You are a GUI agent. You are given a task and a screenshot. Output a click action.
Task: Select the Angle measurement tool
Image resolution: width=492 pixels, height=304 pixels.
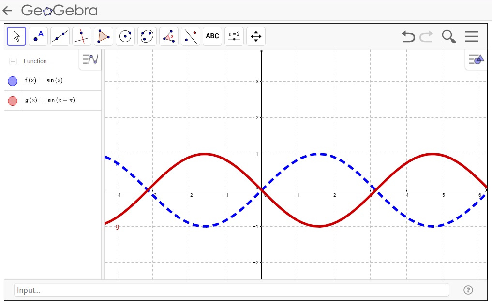pos(168,36)
